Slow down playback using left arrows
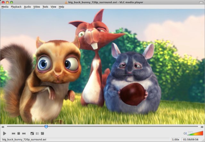 pyautogui.click(x=3, y=127)
